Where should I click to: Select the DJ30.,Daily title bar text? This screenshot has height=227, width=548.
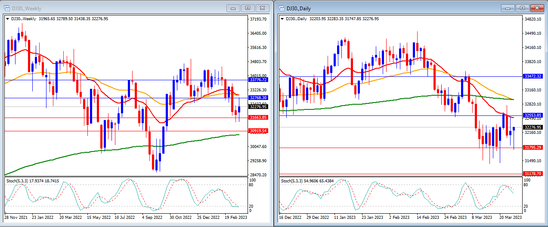[299, 8]
